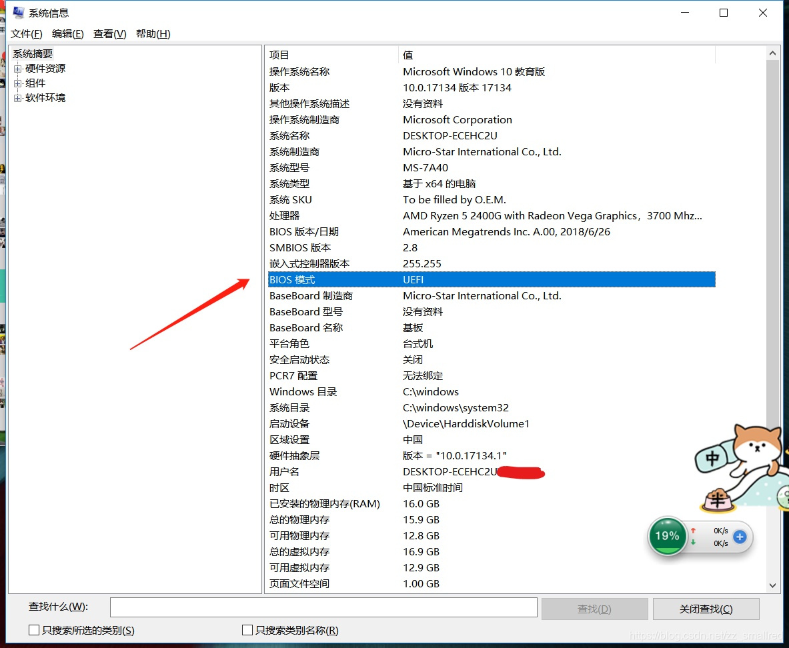This screenshot has height=648, width=789.
Task: Click the 半 half-width mode bowl icon
Action: tap(718, 500)
